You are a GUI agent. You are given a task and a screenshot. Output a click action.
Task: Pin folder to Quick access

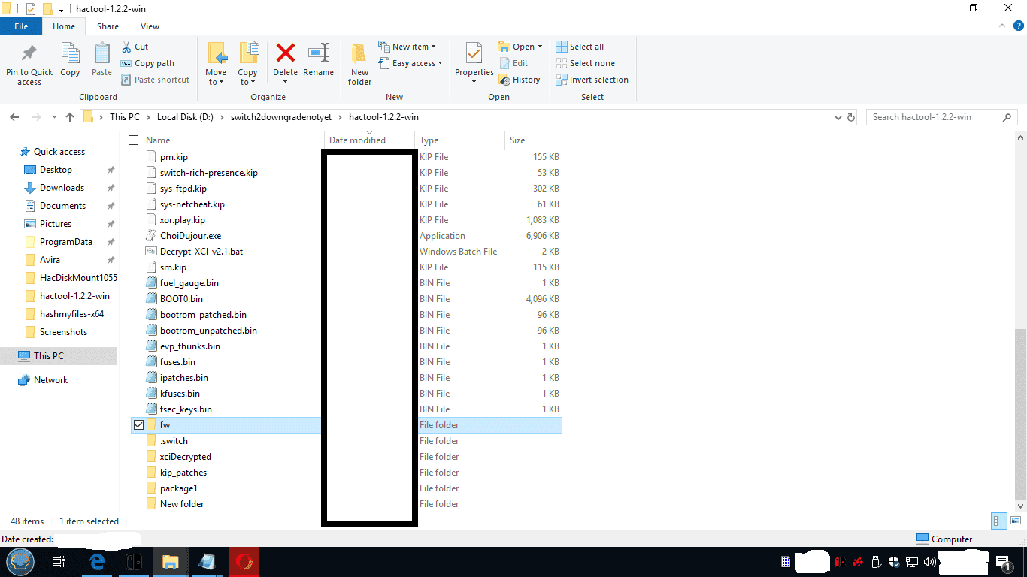coord(29,63)
